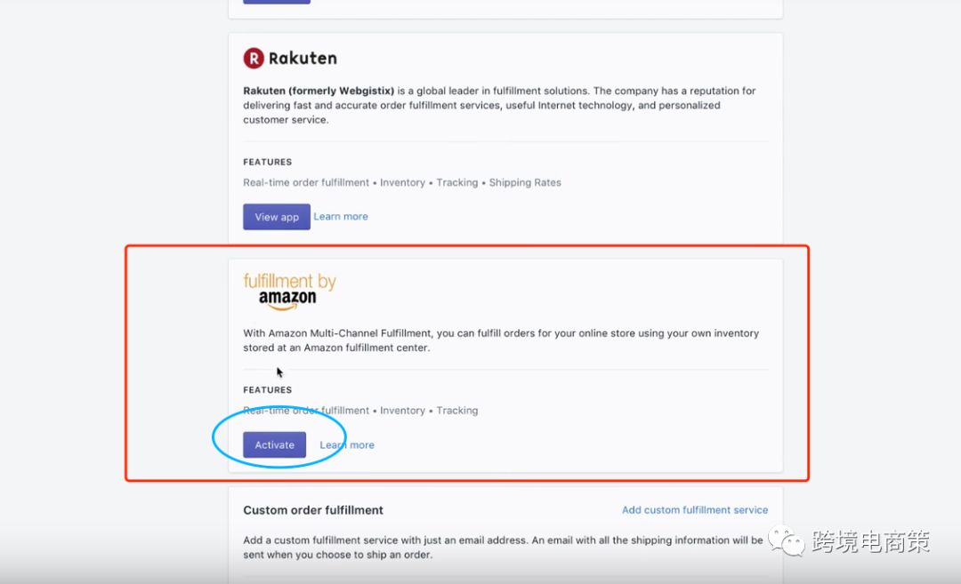Click the WeChat watermark icon
The width and height of the screenshot is (961, 584).
(787, 540)
